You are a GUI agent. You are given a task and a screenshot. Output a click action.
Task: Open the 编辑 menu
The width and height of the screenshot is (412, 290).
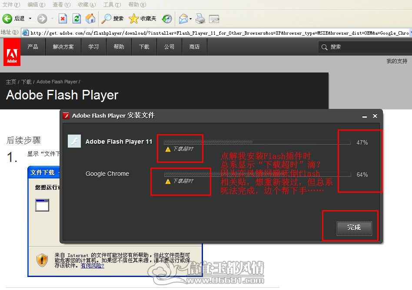pos(37,5)
